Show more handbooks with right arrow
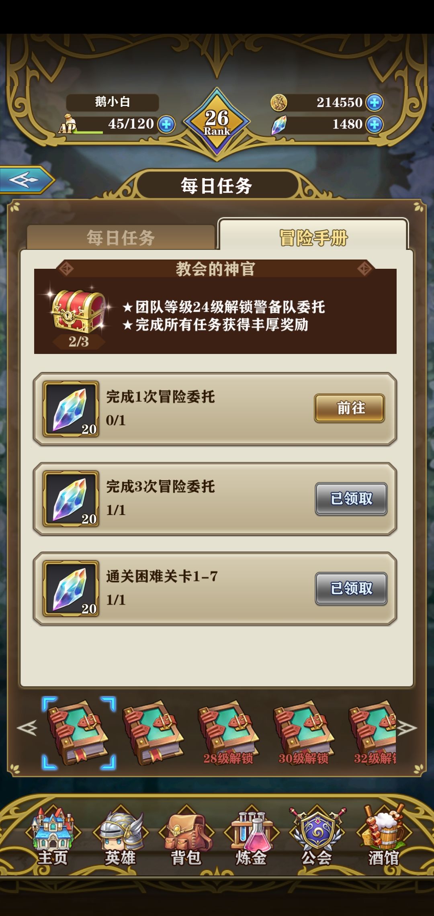Viewport: 434px width, 916px height. (407, 728)
